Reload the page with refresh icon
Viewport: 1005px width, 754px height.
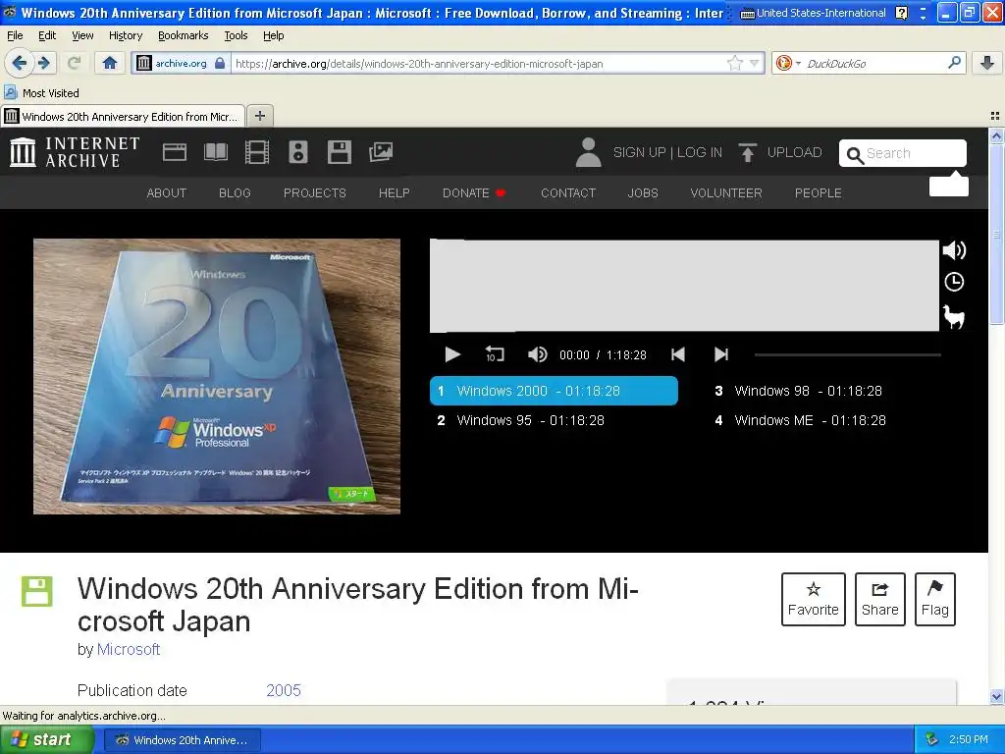pos(75,63)
